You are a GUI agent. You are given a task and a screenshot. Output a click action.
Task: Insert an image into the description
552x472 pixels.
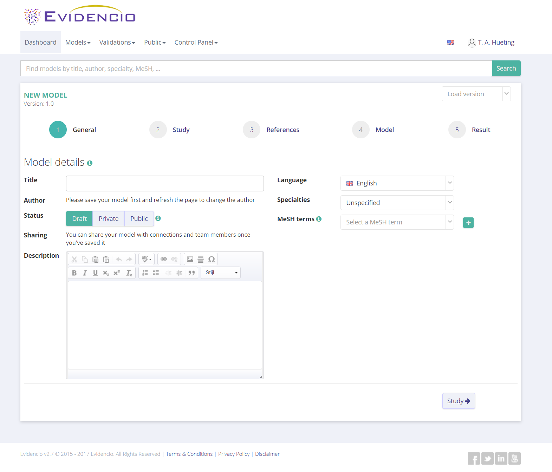pos(190,259)
